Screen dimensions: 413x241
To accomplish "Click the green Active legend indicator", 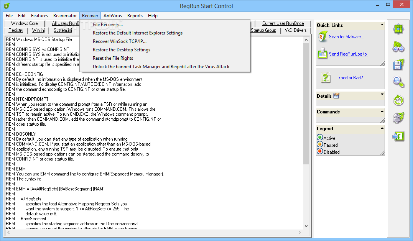I will (320, 137).
